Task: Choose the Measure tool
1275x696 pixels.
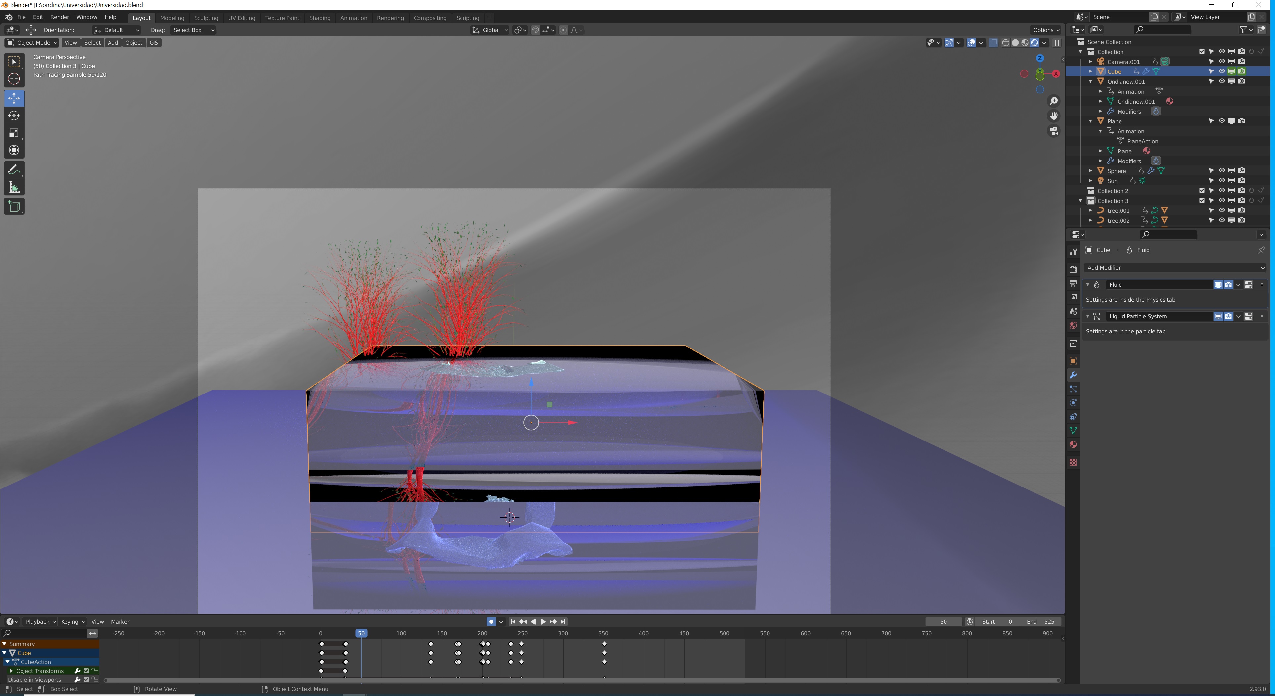Action: [14, 188]
